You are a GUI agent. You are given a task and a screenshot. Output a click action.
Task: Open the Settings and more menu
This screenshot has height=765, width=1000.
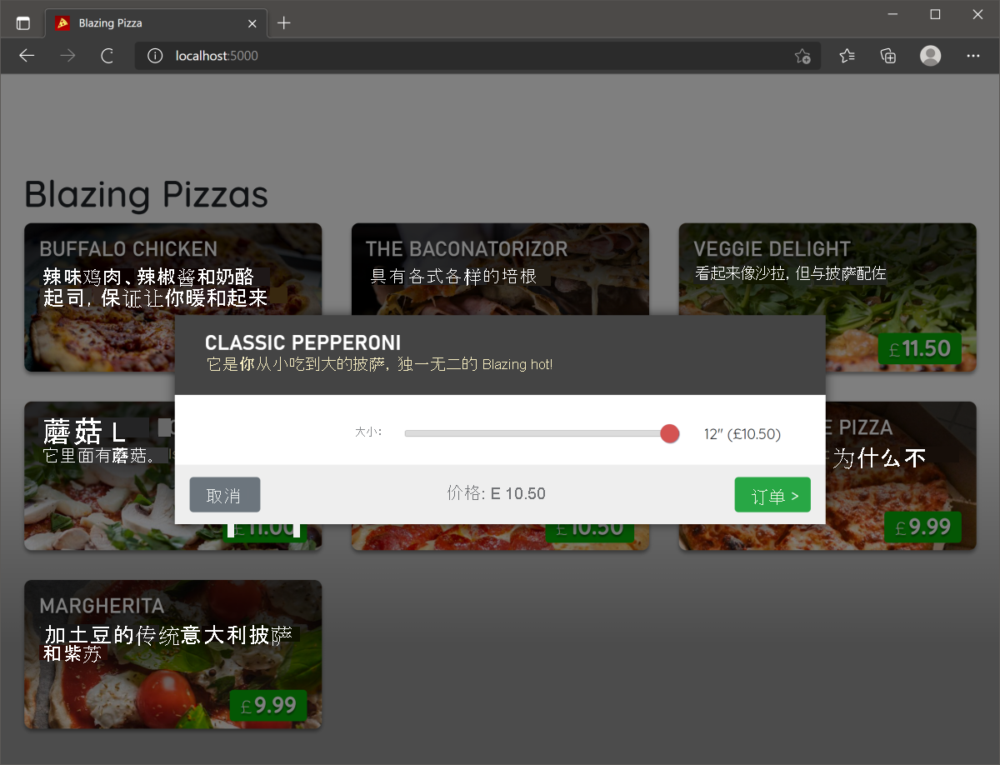coord(972,56)
